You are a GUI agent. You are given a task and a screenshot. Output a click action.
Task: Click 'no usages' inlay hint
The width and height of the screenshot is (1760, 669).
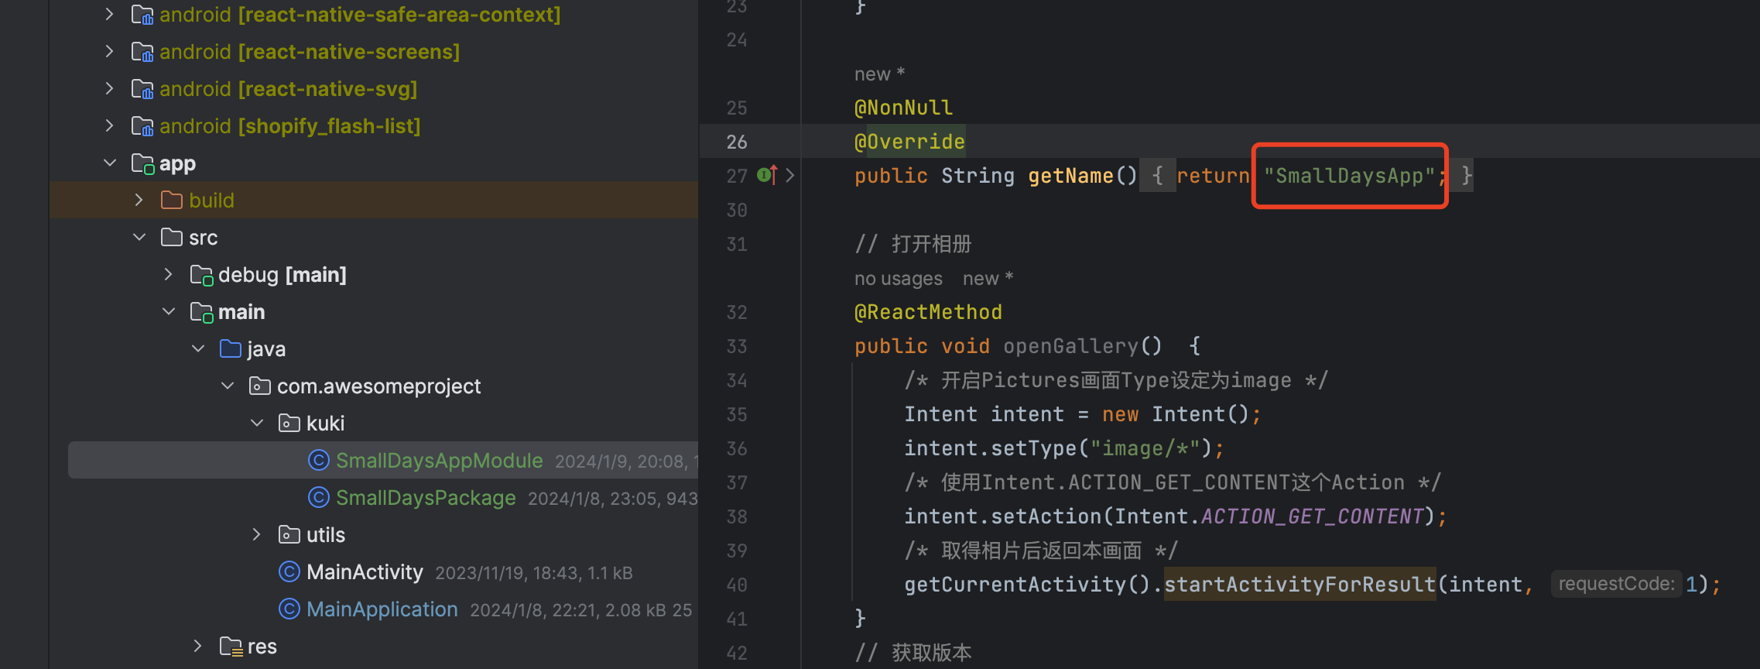point(899,278)
